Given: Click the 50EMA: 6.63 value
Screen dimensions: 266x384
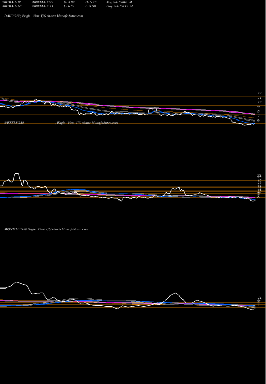Looking at the screenshot, I should tap(11, 6).
